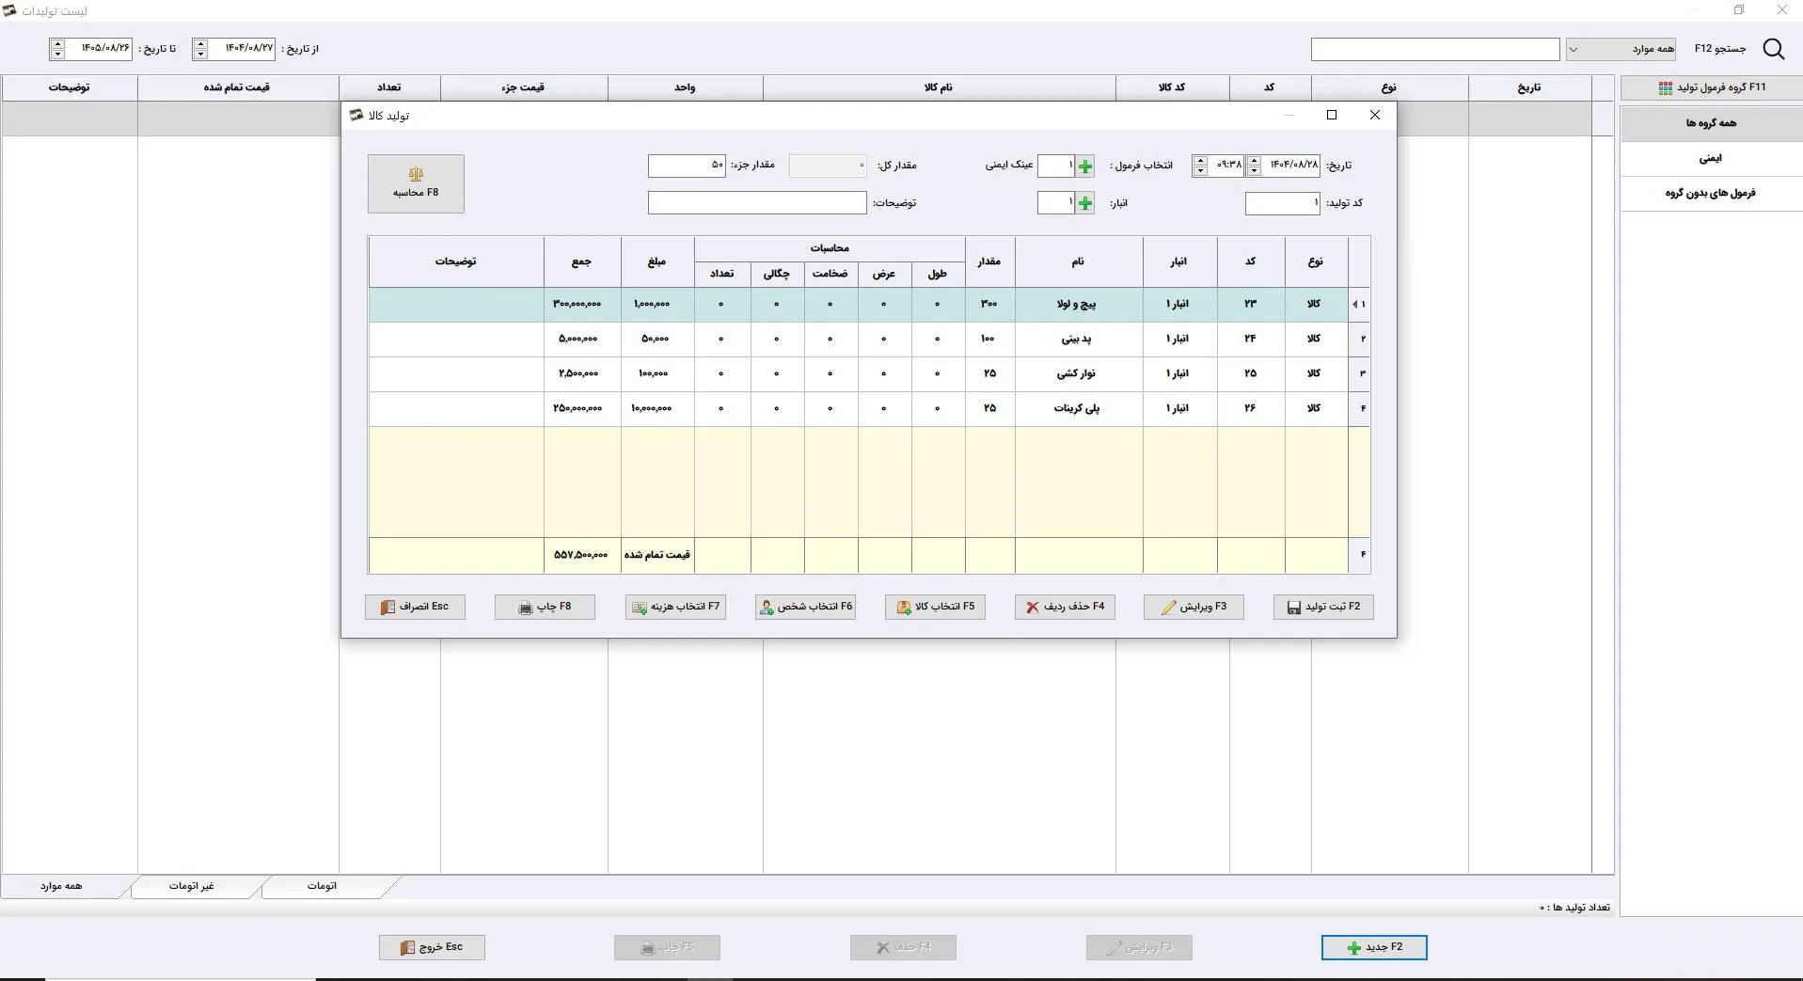Switch to the غیر اتومات tab
1803x981 pixels.
click(x=192, y=886)
